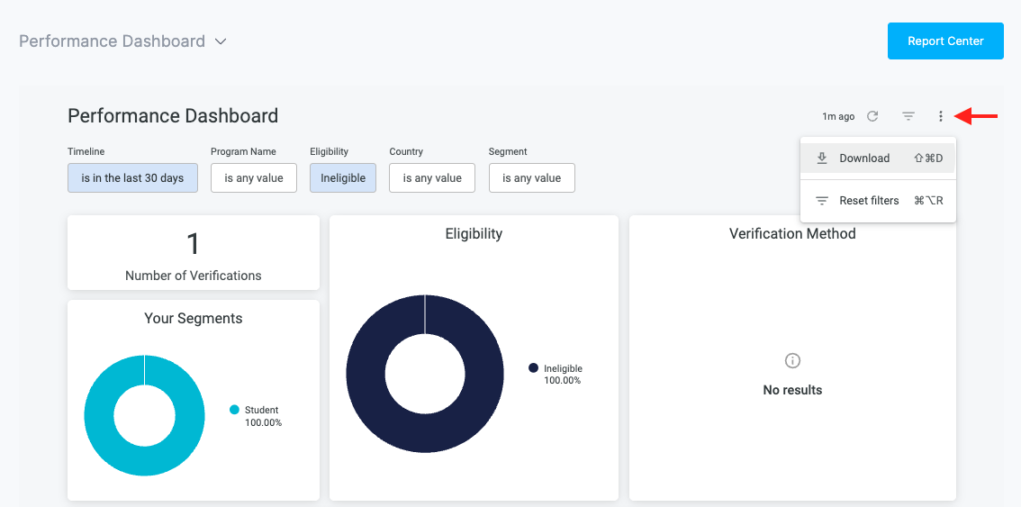Click the Student legend color dot

[235, 410]
